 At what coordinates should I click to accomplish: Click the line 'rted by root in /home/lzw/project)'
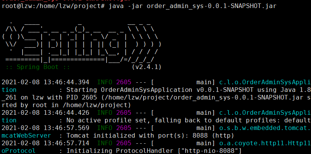click(66, 105)
